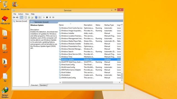This screenshot has width=177, height=99.
Task: Select the WMI Performance Adapter service
Action: point(90,70)
